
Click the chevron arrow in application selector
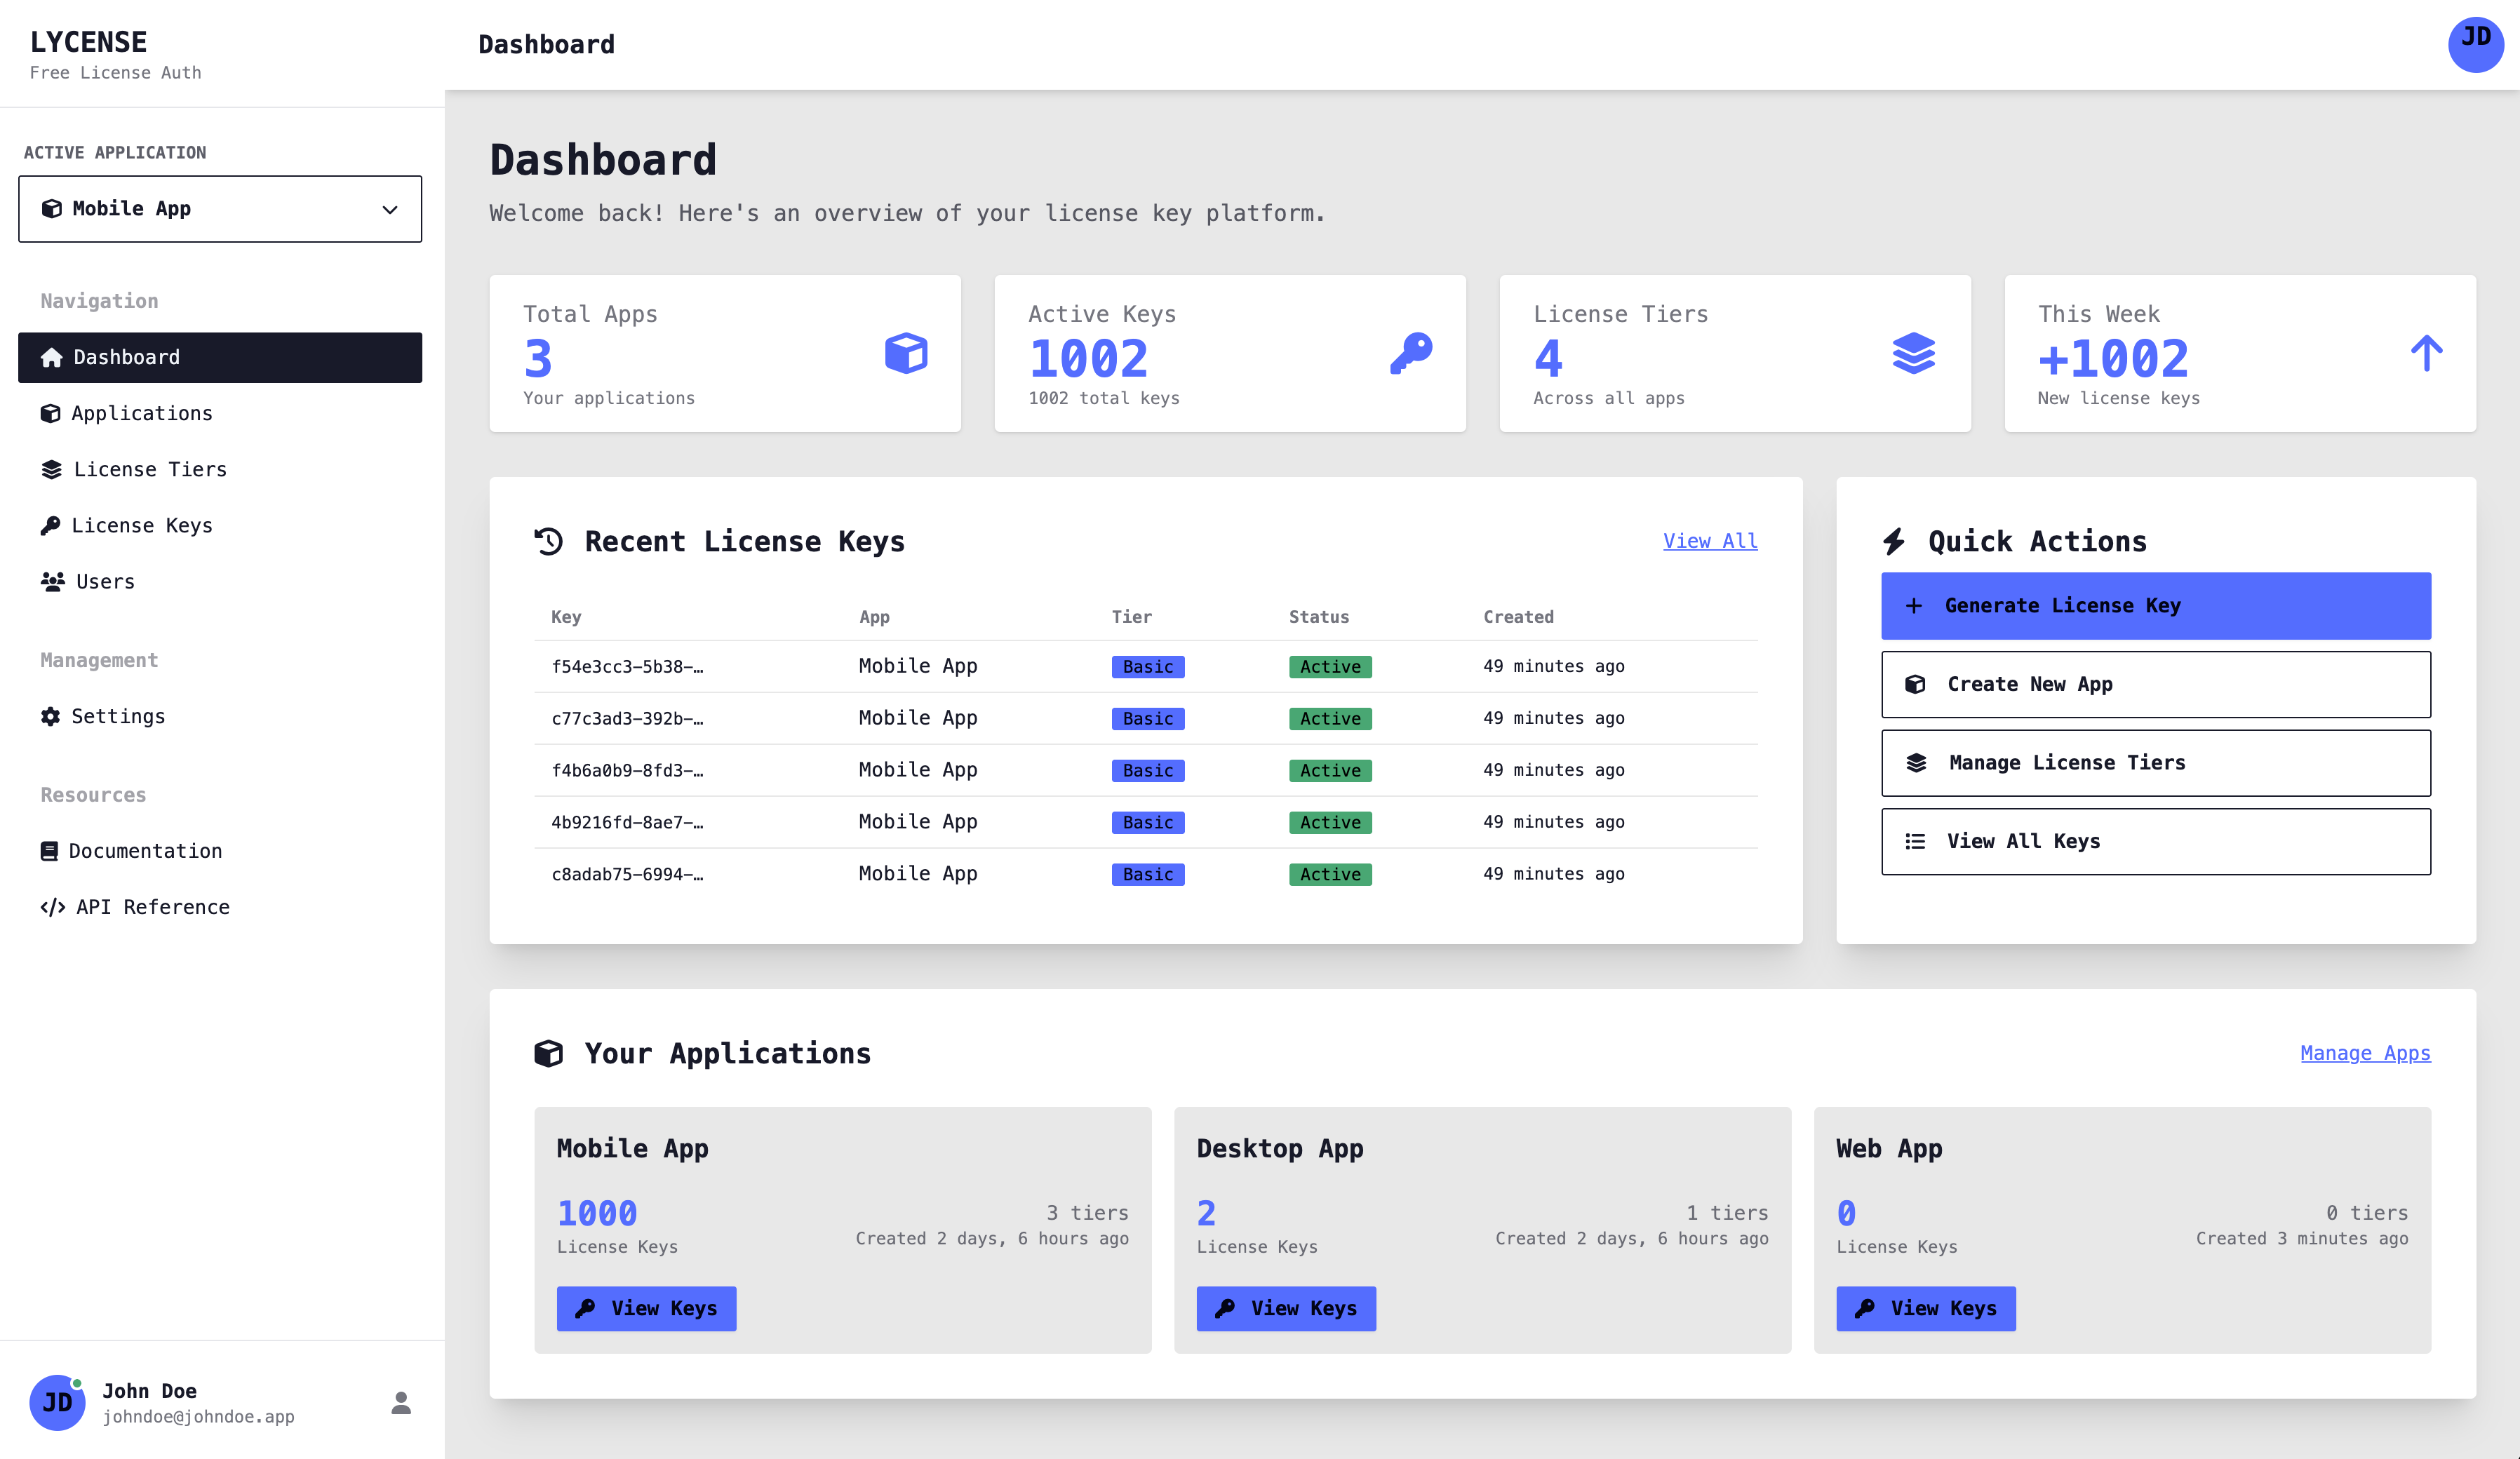pos(390,210)
